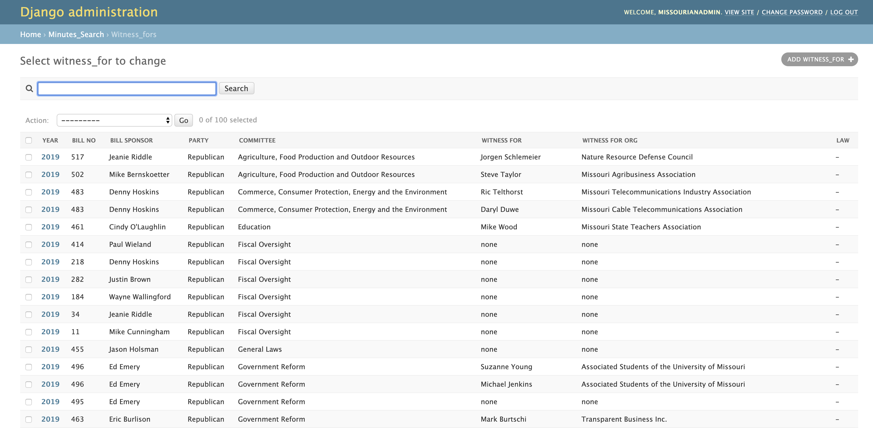
Task: Click the Django administration title
Action: coord(89,12)
